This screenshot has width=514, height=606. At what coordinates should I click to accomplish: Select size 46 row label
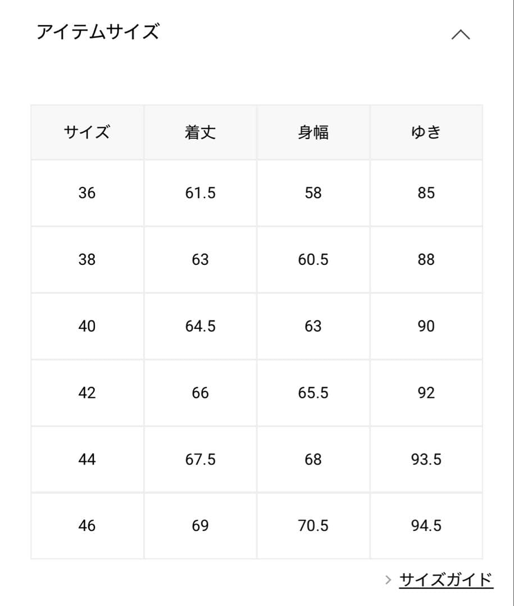(87, 526)
